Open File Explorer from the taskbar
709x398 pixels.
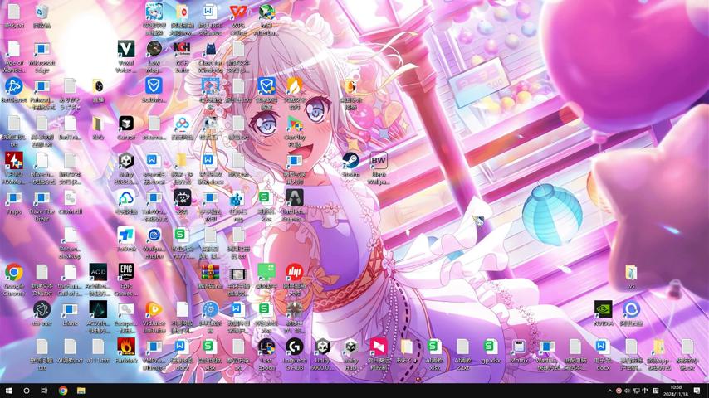tap(81, 391)
